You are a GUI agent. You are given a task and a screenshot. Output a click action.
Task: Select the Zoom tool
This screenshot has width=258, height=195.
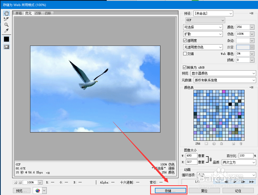pyautogui.click(x=6, y=25)
